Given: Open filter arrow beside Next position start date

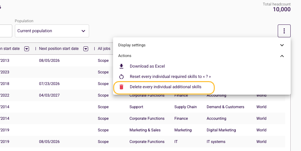Looking at the screenshot, I should 86,49.
